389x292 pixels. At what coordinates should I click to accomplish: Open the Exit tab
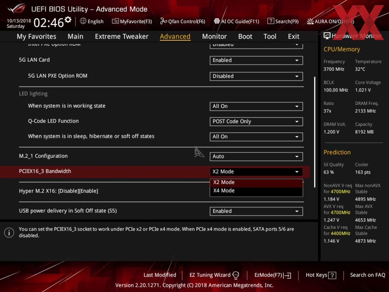[293, 36]
